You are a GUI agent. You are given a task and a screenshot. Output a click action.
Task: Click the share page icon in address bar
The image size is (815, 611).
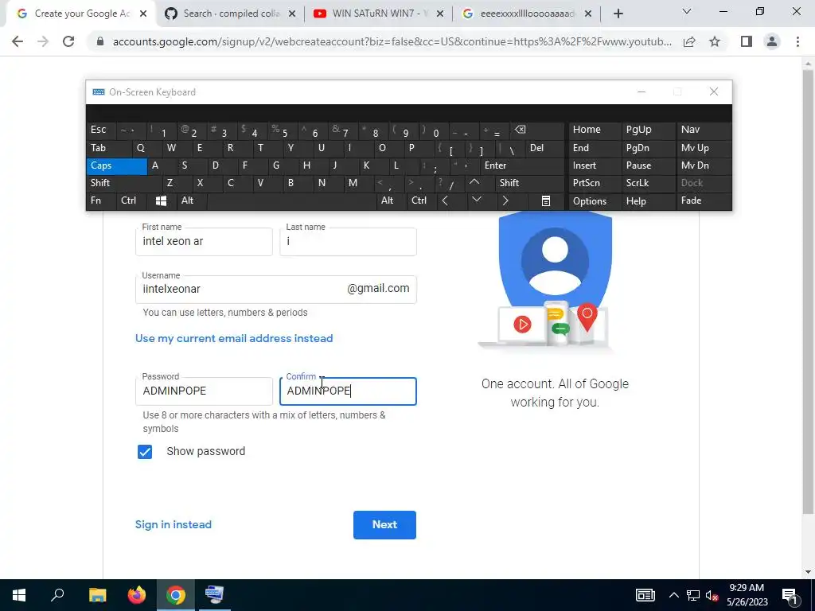[x=689, y=41]
